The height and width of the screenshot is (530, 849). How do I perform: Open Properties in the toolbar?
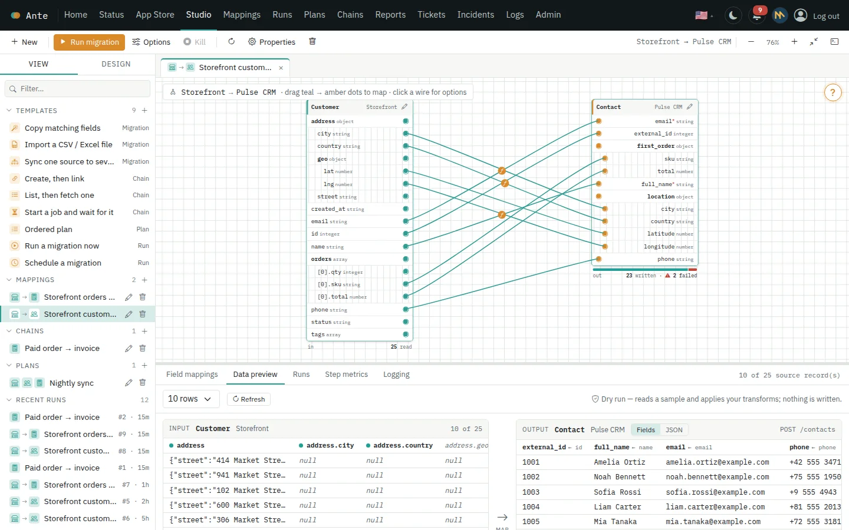[272, 42]
